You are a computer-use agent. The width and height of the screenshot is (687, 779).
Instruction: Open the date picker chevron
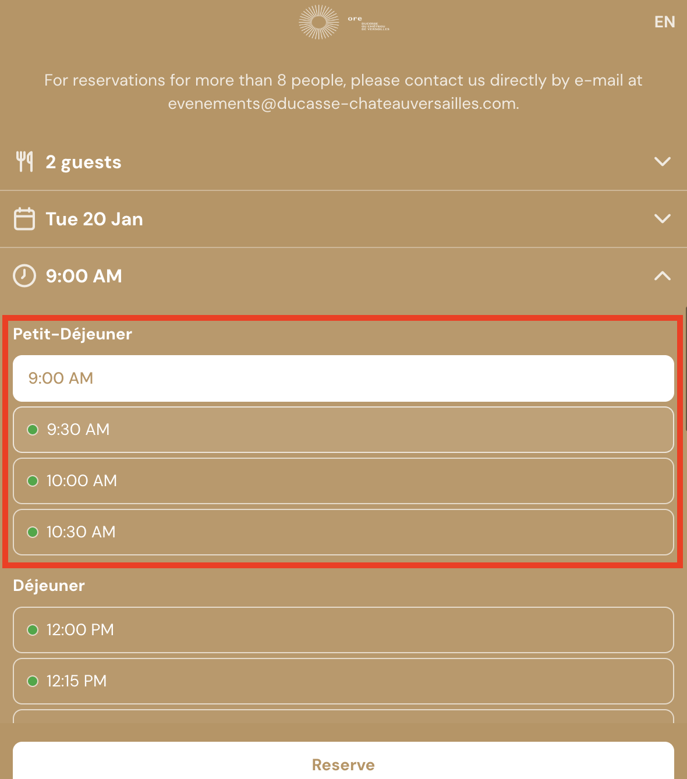pos(663,219)
